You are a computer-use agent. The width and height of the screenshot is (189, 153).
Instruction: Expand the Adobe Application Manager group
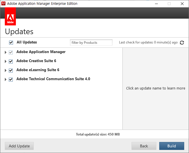coord(5,52)
